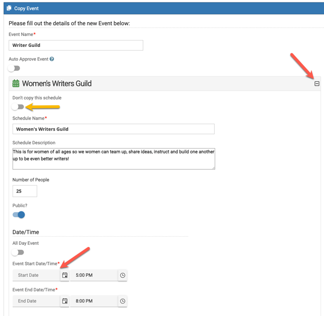Click the green calendar schedule icon
The height and width of the screenshot is (316, 324).
16,84
